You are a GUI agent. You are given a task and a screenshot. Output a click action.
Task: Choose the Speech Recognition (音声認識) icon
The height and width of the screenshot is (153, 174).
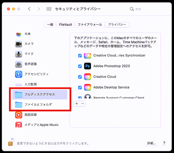pos(19,64)
